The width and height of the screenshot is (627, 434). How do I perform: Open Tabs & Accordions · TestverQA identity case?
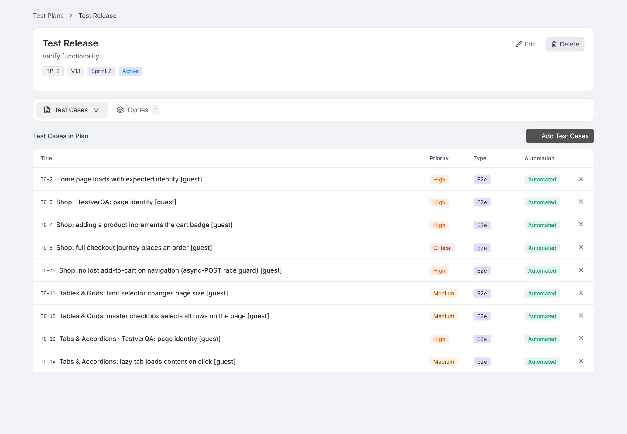(140, 339)
